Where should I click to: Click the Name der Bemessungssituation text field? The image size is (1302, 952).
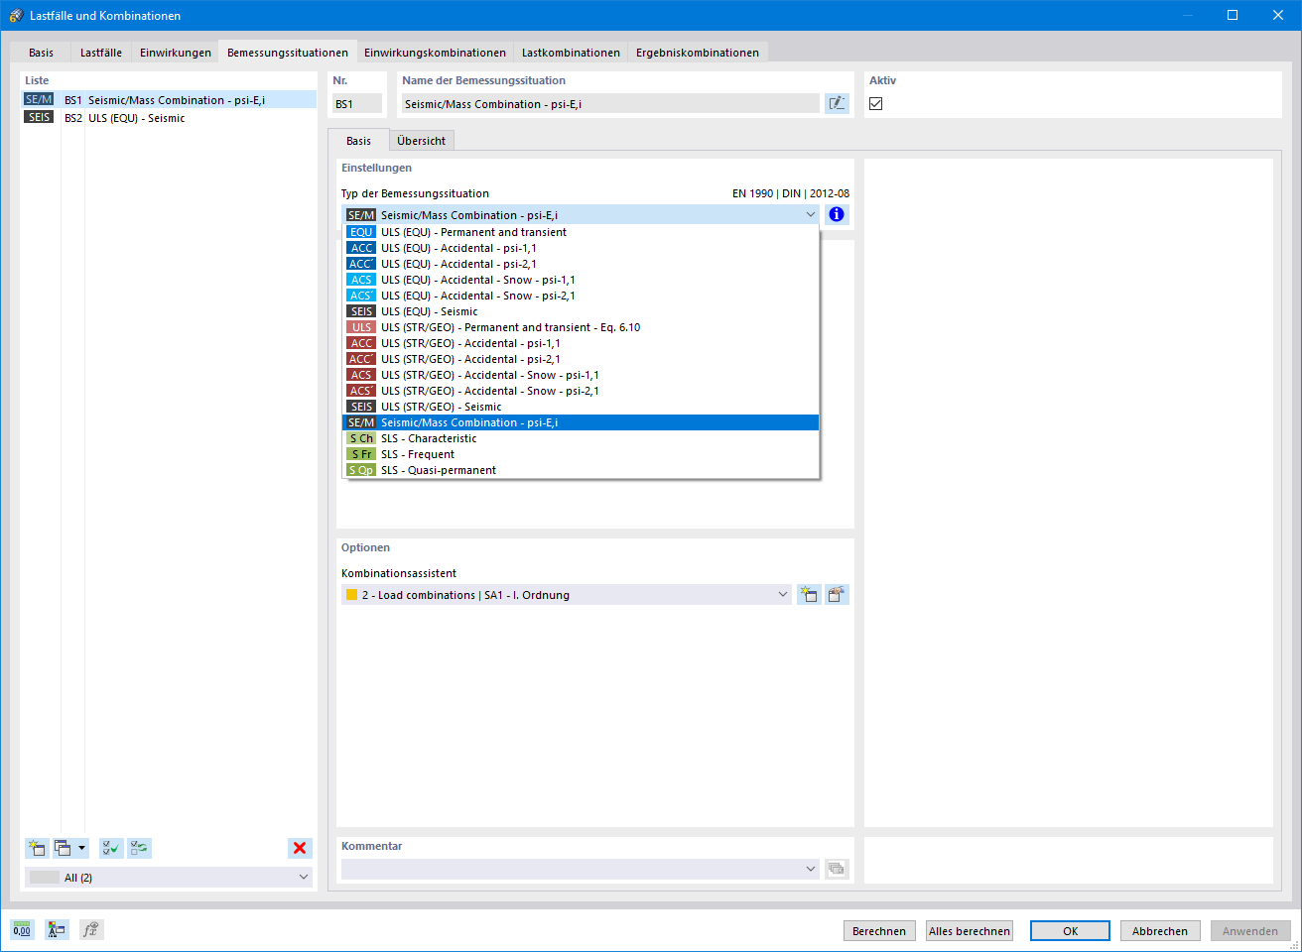(x=610, y=103)
